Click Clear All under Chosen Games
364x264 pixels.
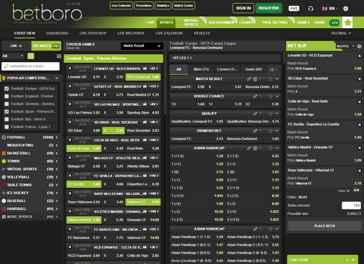coord(72,48)
